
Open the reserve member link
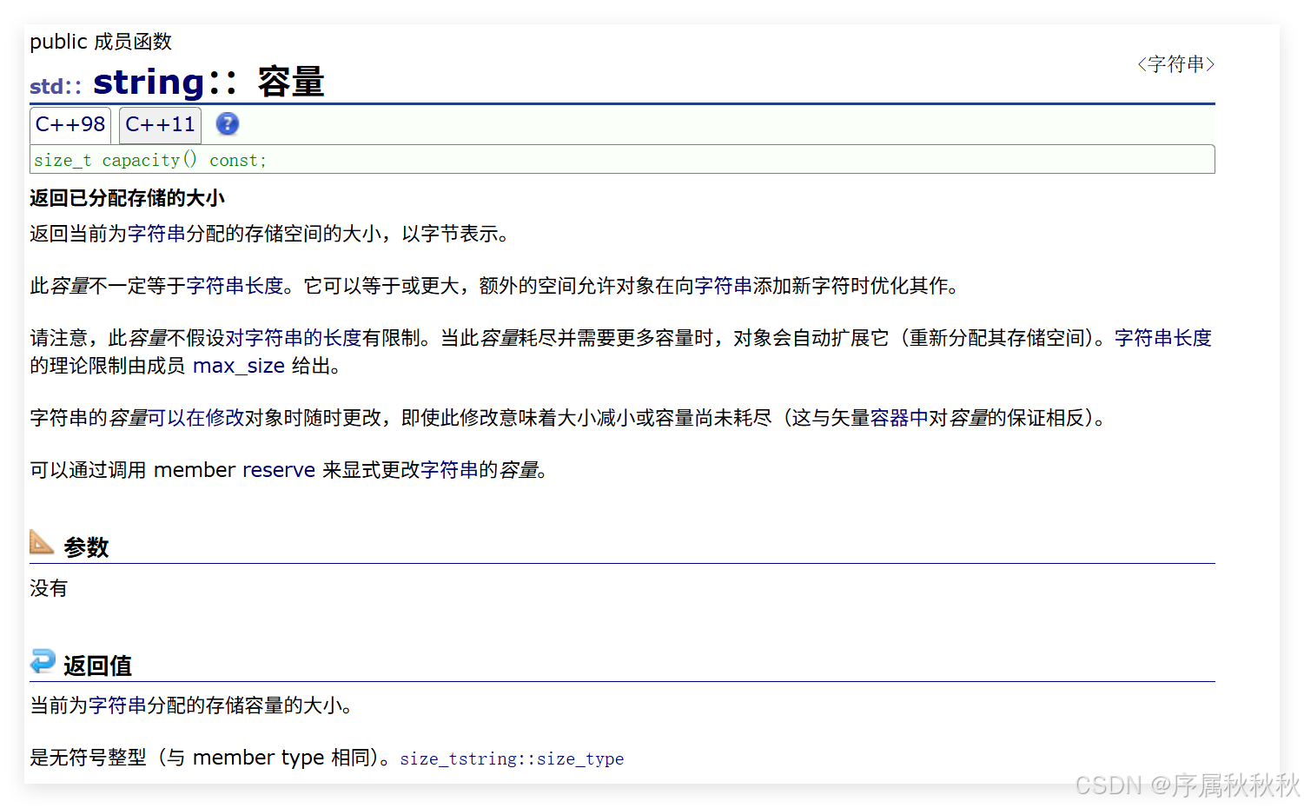pos(278,469)
